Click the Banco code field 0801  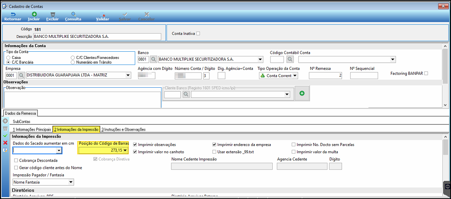[144, 59]
